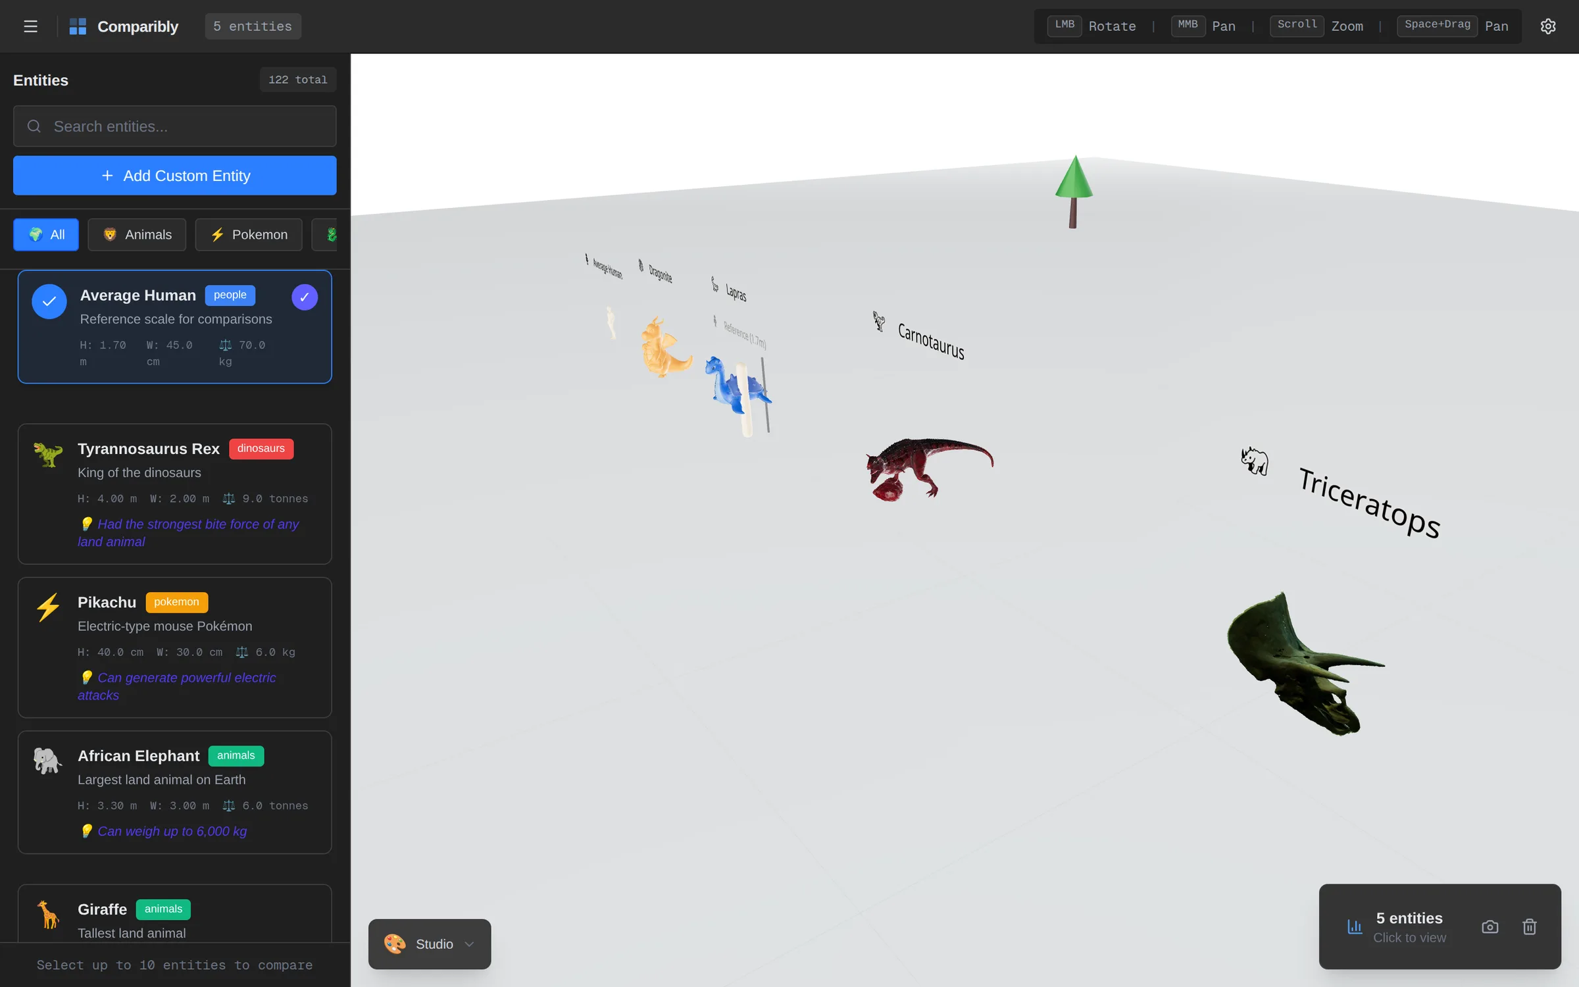
Task: Uncheck Average Human blue checkmark
Action: click(49, 301)
